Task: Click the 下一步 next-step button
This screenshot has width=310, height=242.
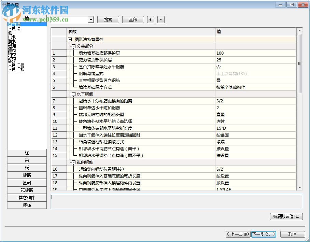Action: tap(263, 234)
